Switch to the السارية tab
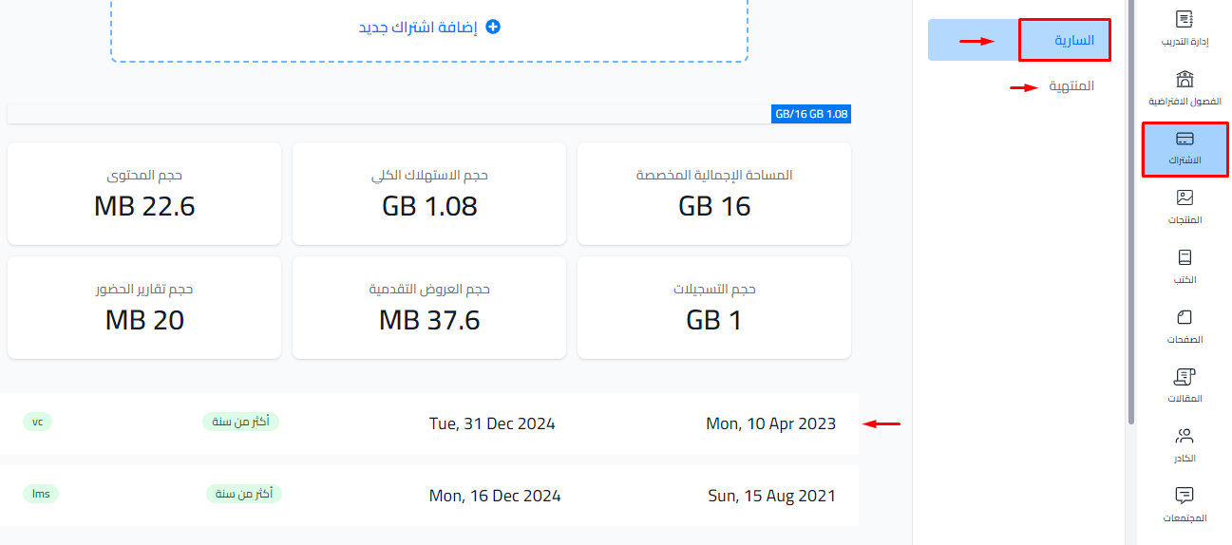The width and height of the screenshot is (1232, 545). click(1017, 40)
